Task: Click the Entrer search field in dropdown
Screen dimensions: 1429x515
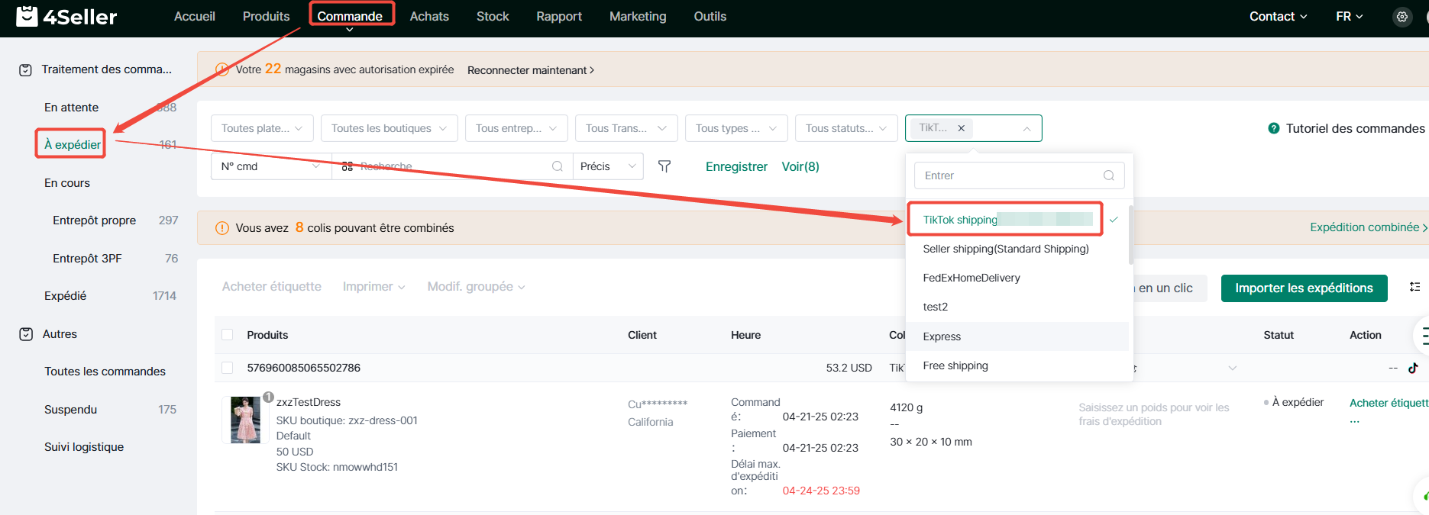Action: 1019,175
